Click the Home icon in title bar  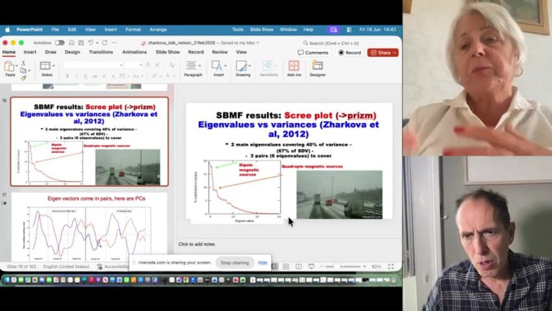pos(71,43)
